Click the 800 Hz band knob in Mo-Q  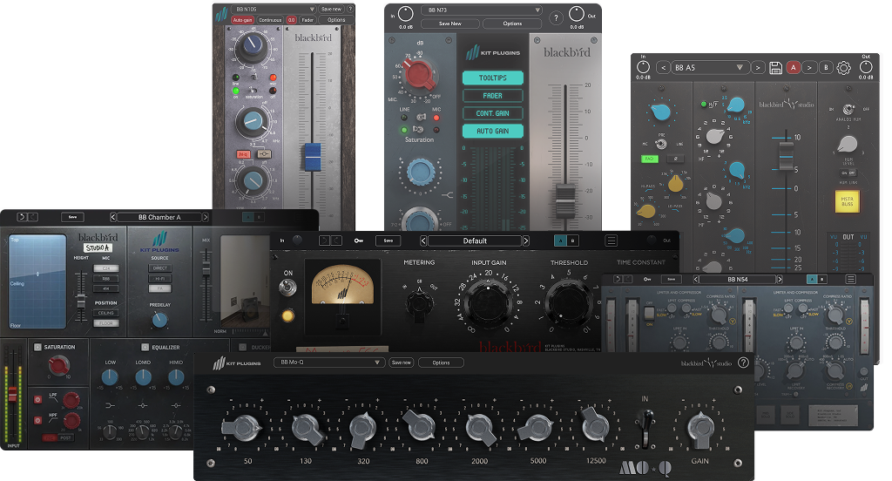[x=420, y=425]
